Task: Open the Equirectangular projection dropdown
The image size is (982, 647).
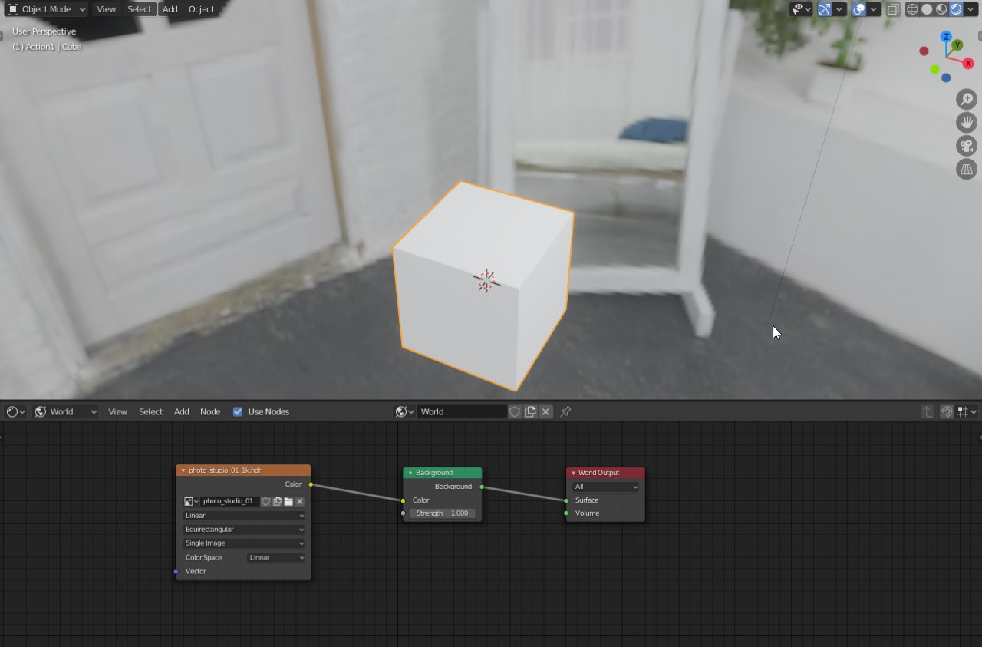Action: (x=244, y=530)
